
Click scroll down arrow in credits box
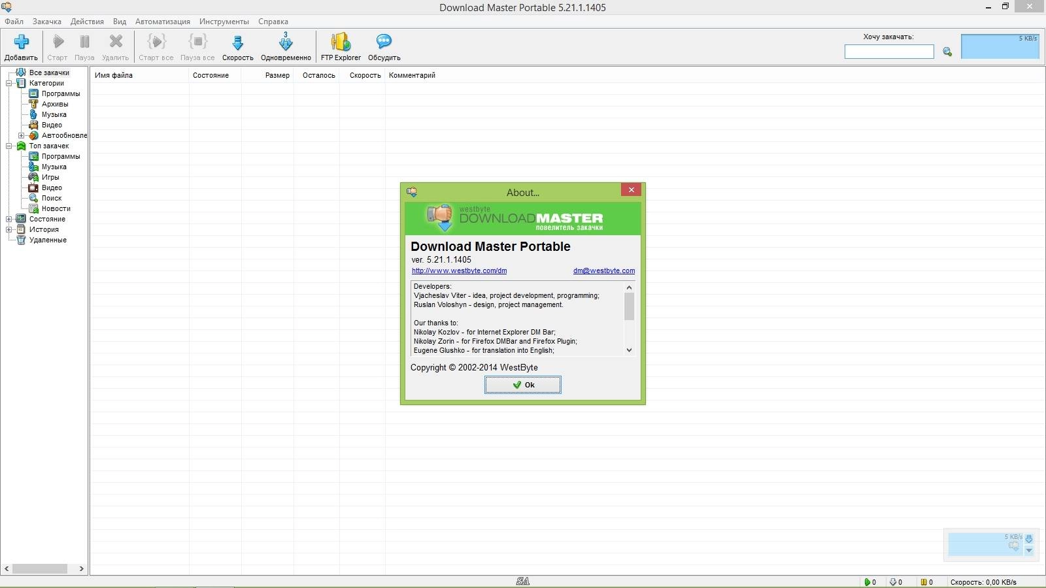[x=629, y=350]
